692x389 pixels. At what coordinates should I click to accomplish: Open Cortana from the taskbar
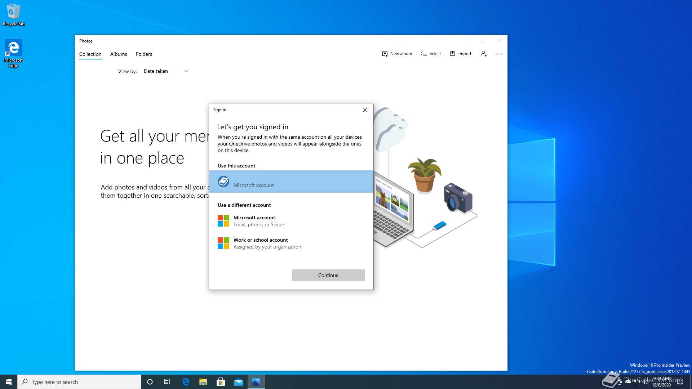pos(150,382)
